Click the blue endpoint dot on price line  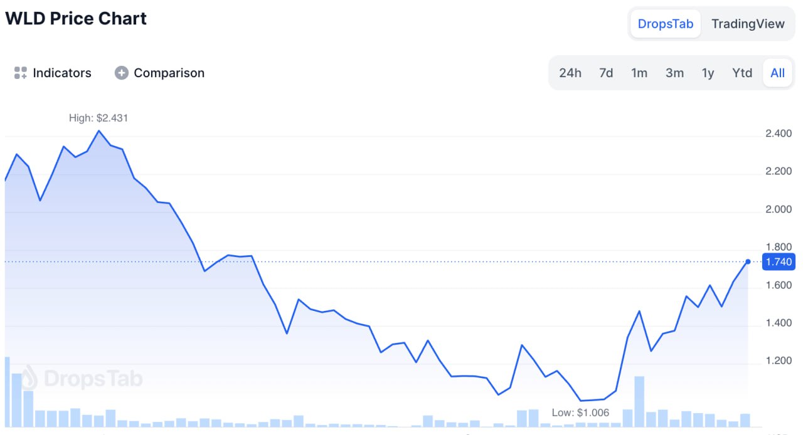(x=748, y=261)
